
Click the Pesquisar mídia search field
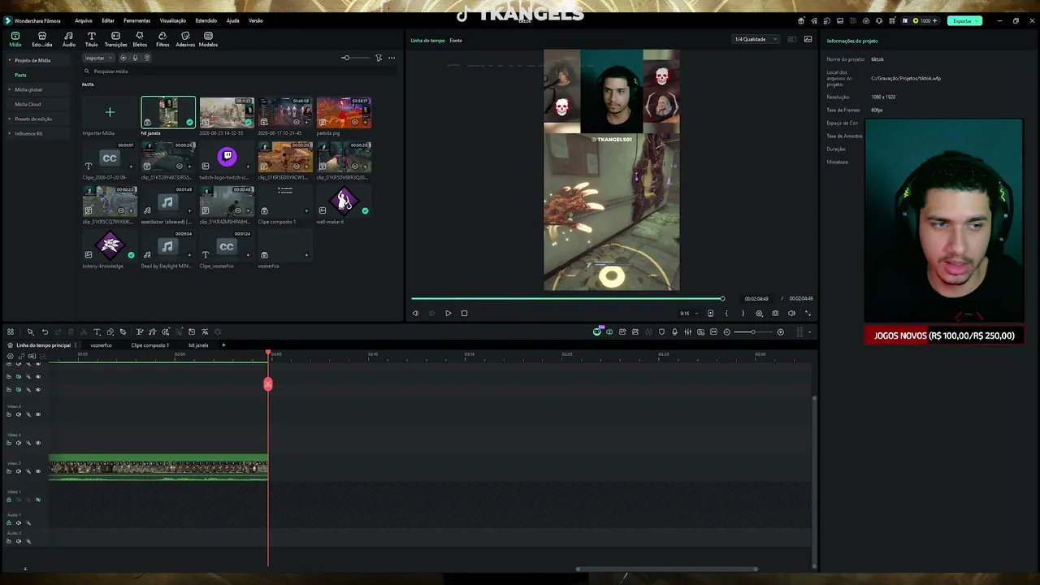(240, 71)
